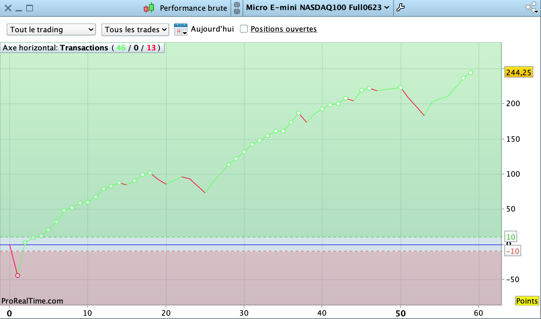Click the red -10 threshold label
The image size is (541, 319).
513,251
